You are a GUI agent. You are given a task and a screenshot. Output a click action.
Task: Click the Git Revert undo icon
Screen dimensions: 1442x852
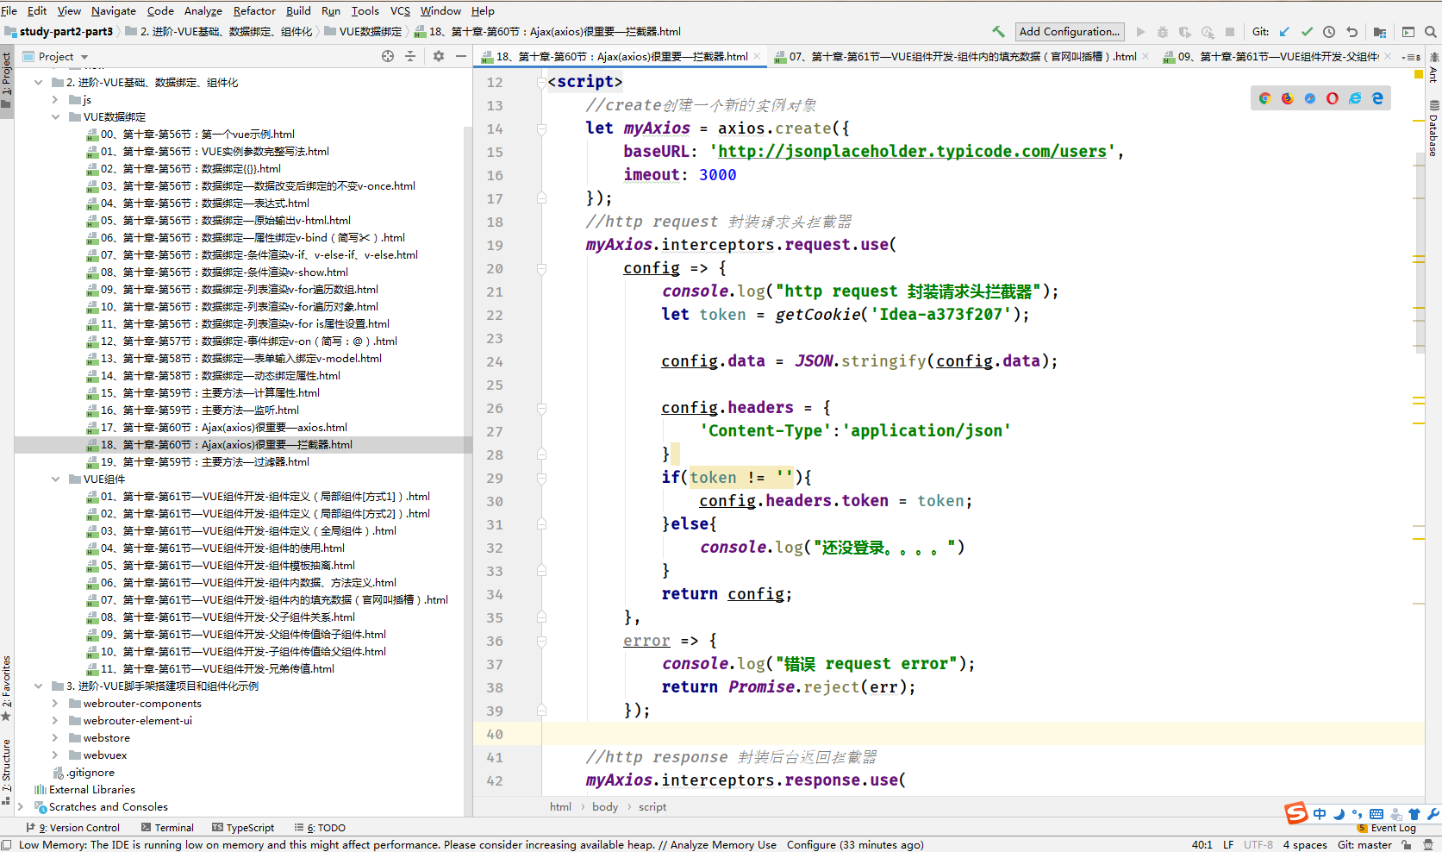tap(1351, 32)
